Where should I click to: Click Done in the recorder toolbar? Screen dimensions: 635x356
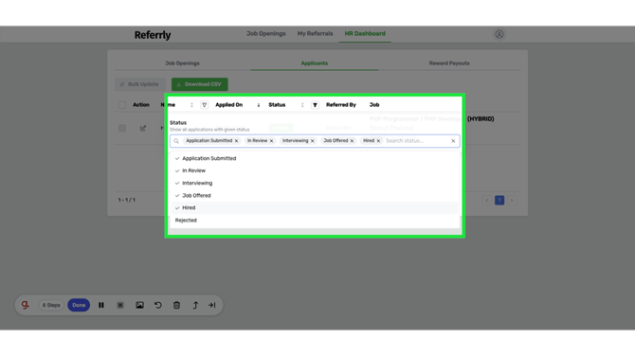[79, 305]
